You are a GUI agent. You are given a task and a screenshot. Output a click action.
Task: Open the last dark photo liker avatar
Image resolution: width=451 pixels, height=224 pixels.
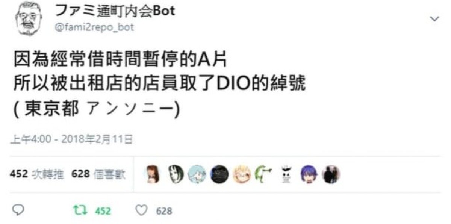pyautogui.click(x=331, y=174)
